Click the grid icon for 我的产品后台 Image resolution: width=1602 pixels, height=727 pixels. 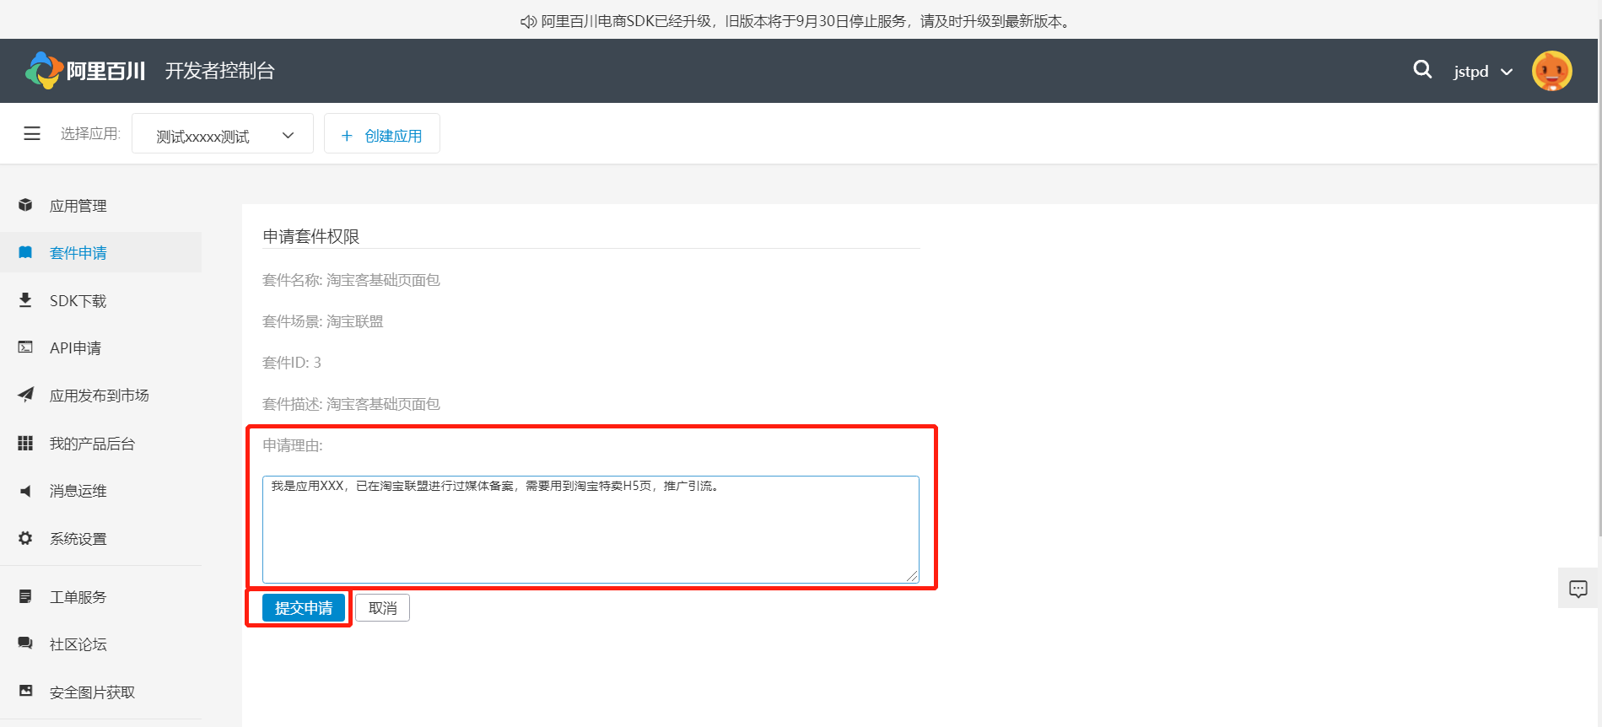pyautogui.click(x=25, y=443)
